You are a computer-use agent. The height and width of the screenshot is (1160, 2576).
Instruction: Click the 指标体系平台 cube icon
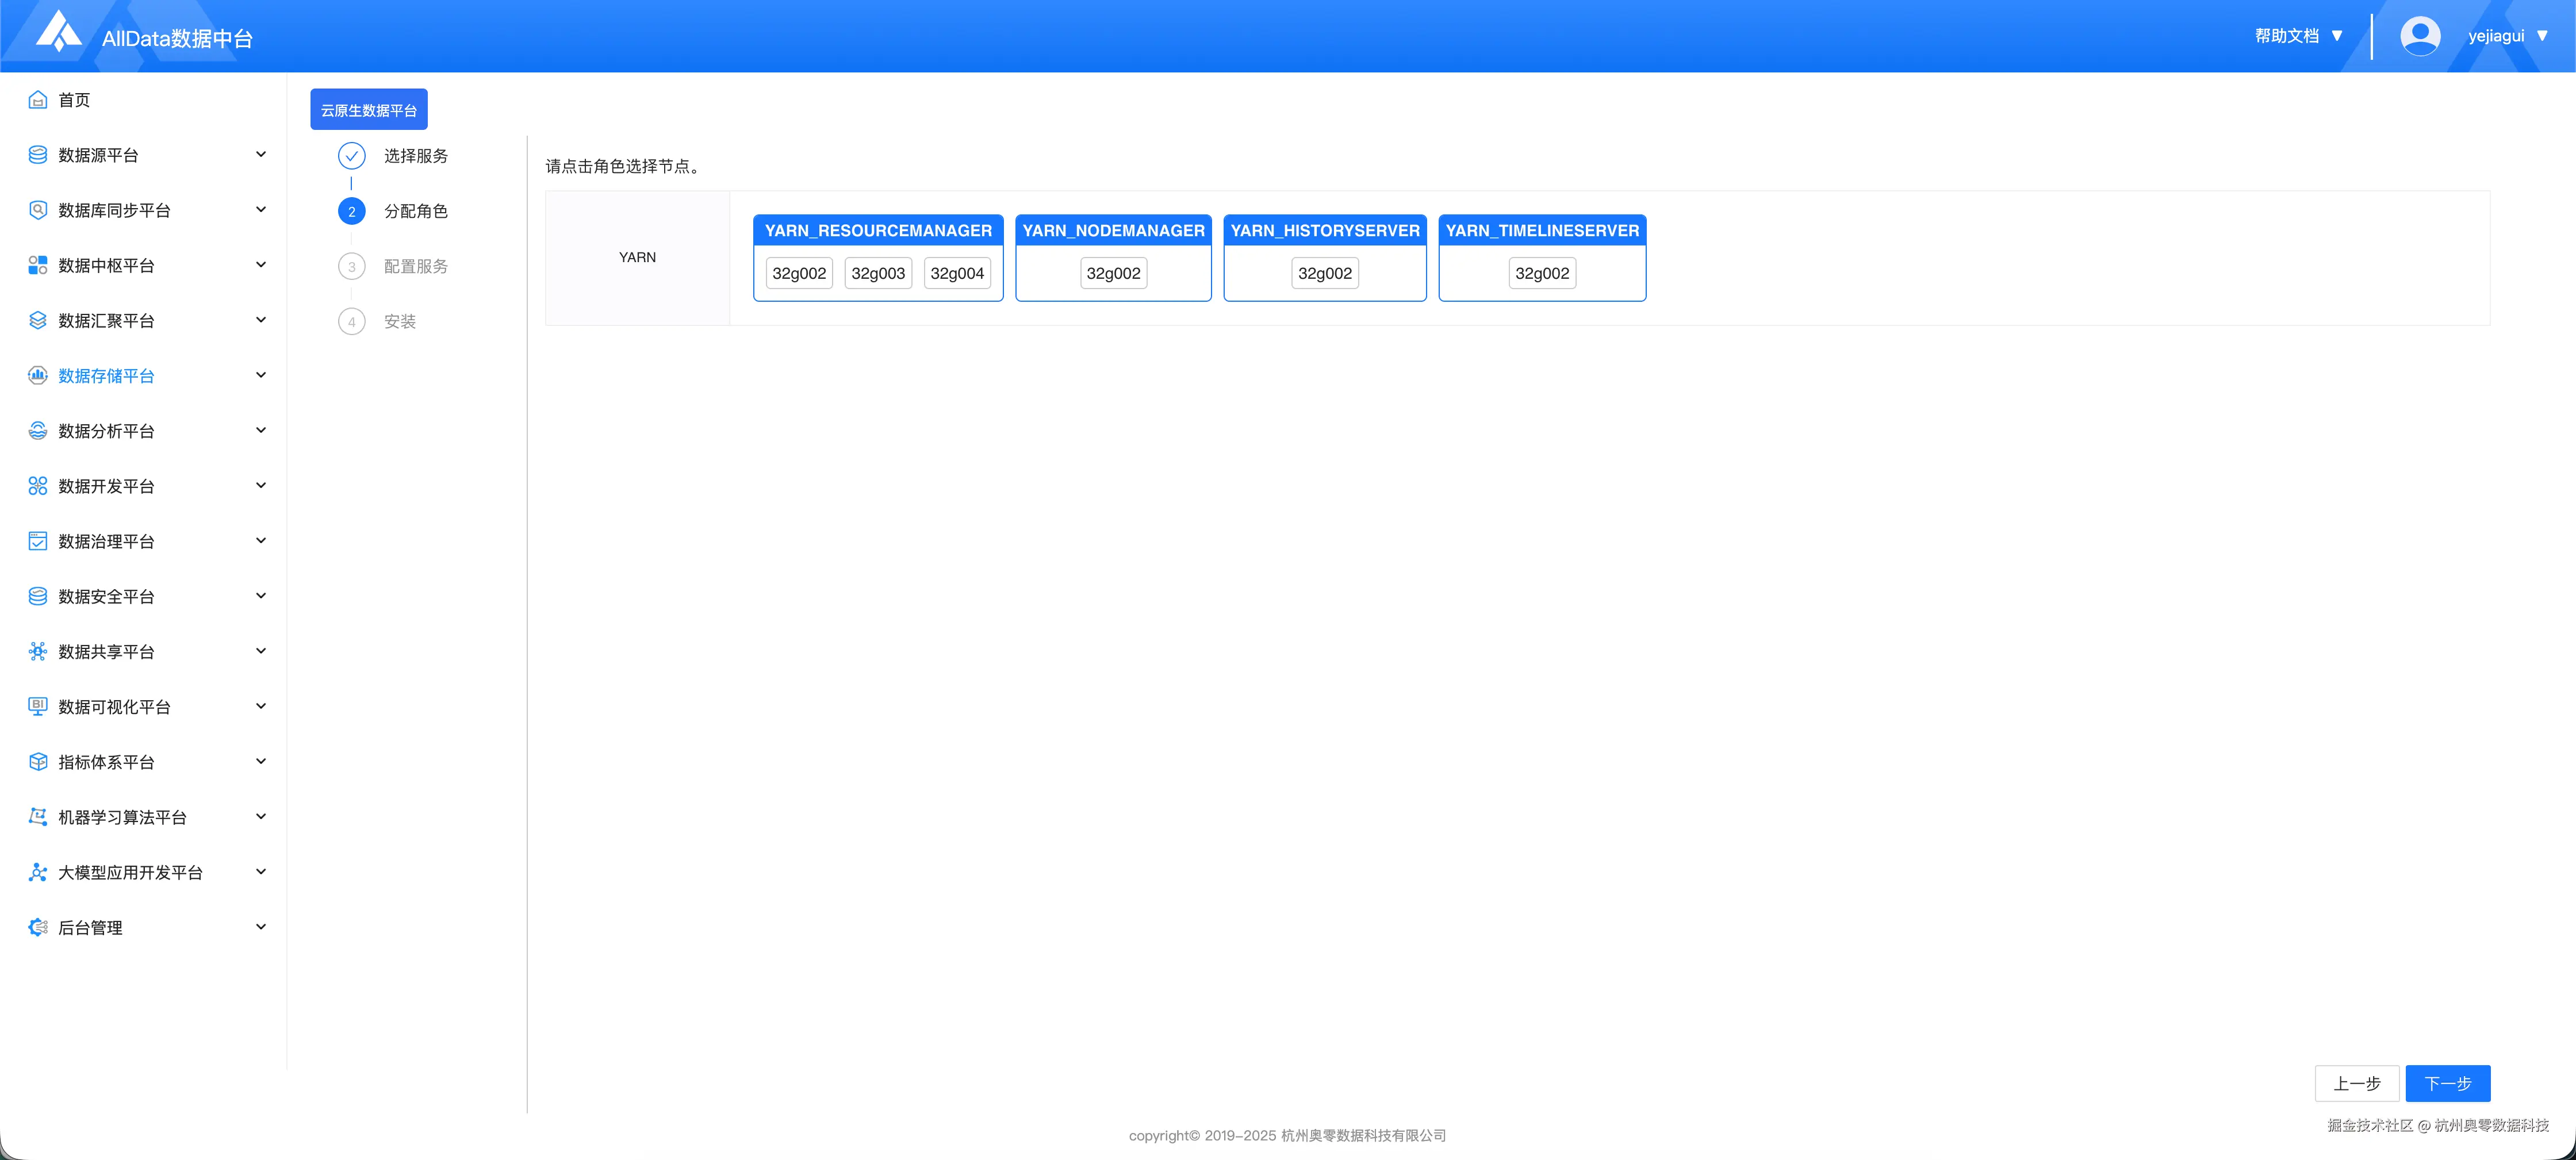(38, 762)
